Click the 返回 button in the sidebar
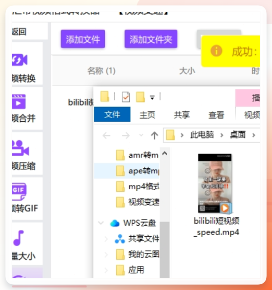 tap(19, 32)
